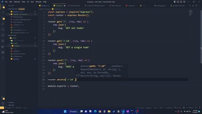Image resolution: width=202 pixels, height=114 pixels.
Task: Click the editor minimap preview
Action: (191, 13)
